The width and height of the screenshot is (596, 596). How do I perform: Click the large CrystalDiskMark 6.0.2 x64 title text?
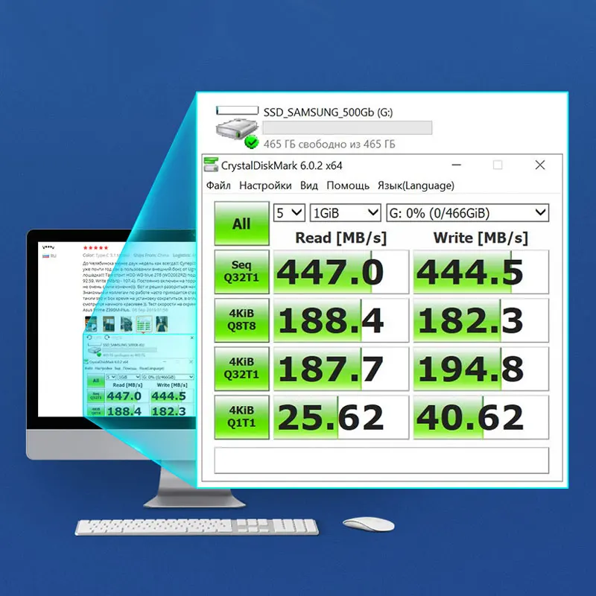click(x=282, y=165)
